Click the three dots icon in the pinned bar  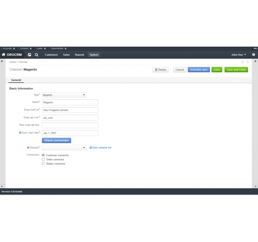click(x=255, y=48)
